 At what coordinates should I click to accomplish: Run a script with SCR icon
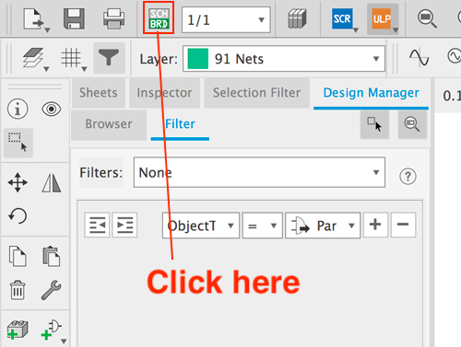[x=342, y=18]
